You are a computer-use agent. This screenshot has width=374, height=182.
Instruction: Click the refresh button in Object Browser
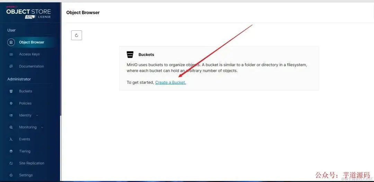click(77, 35)
